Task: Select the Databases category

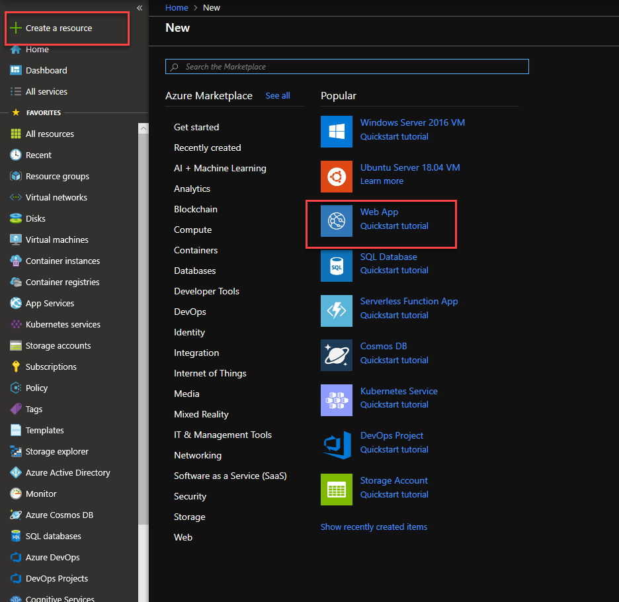Action: 194,271
